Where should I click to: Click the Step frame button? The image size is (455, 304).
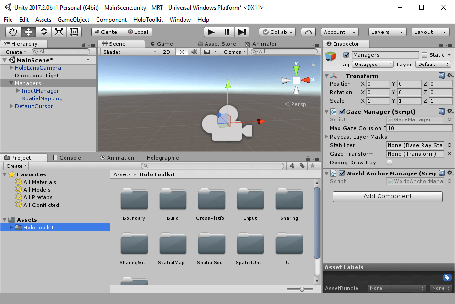pos(242,32)
